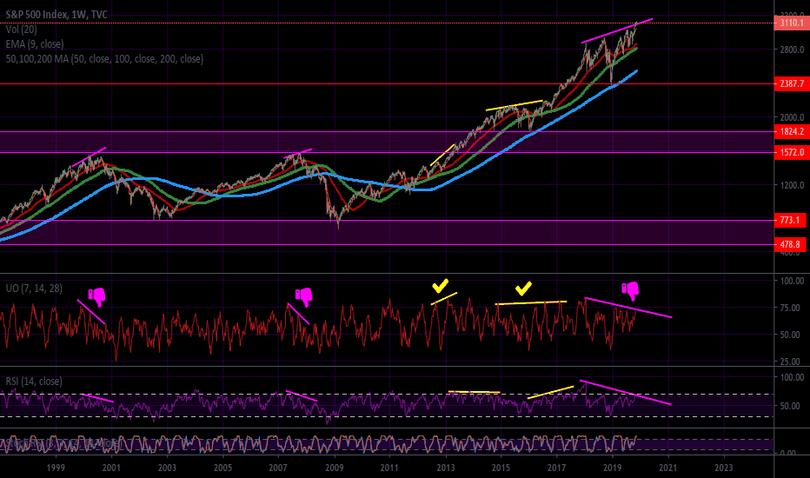Click the 1824.2 price label
Image resolution: width=810 pixels, height=478 pixels.
(792, 132)
